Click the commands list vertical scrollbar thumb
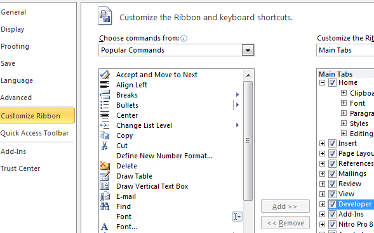Viewport: 374px width, 233px height. coord(248,141)
